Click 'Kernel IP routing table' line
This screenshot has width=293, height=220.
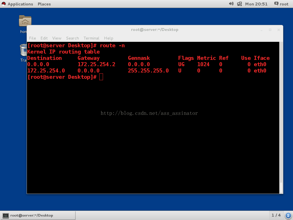pos(64,52)
